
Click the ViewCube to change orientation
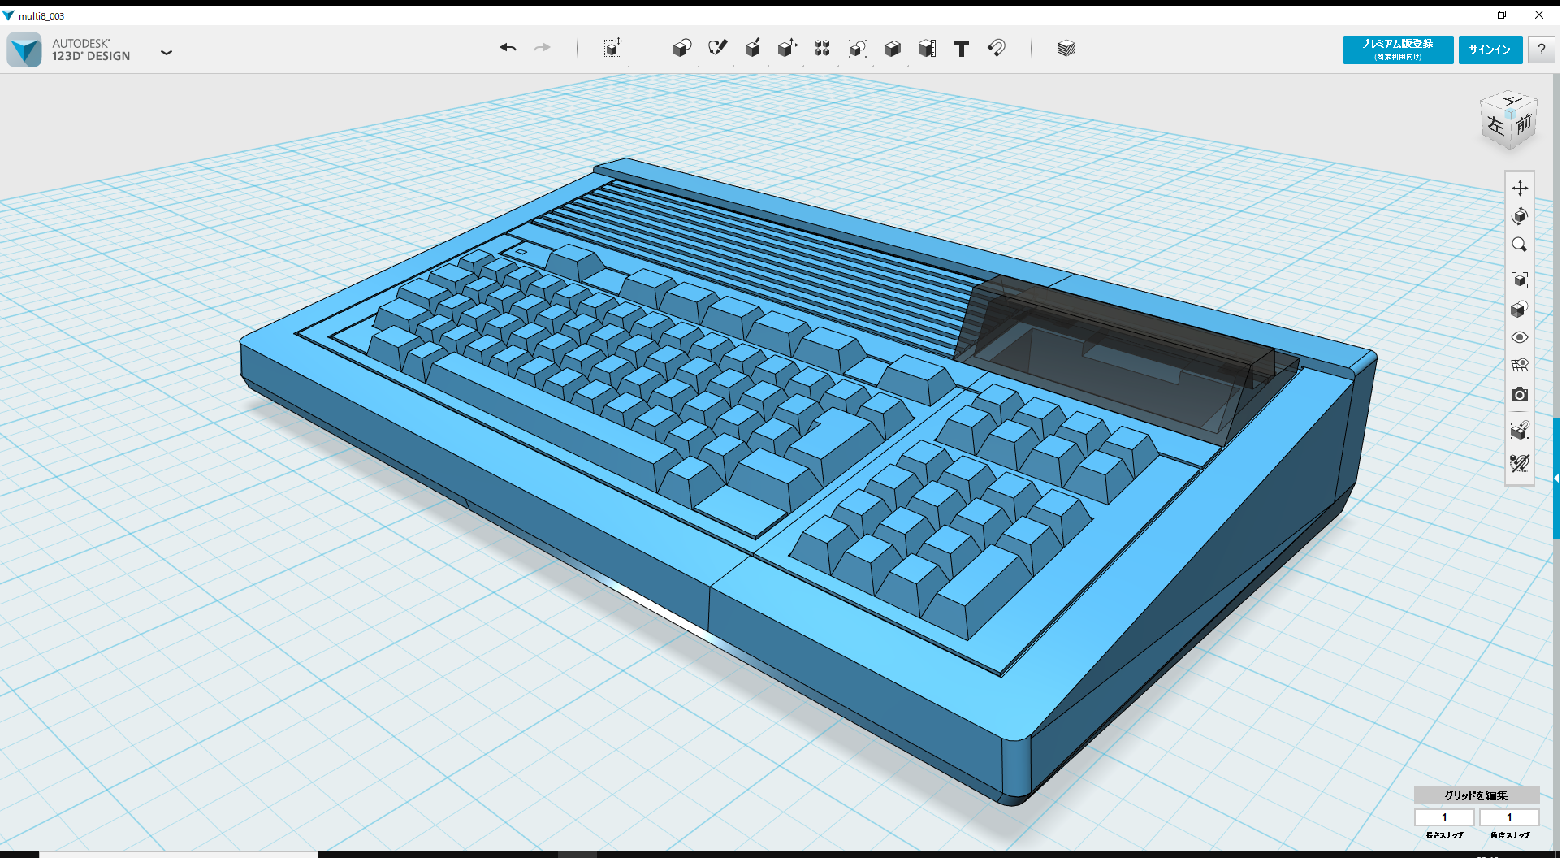click(x=1507, y=120)
